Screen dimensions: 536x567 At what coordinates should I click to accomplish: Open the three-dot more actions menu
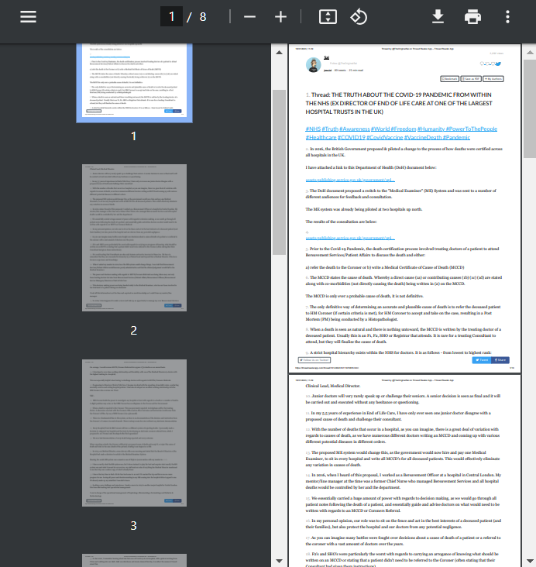point(508,16)
